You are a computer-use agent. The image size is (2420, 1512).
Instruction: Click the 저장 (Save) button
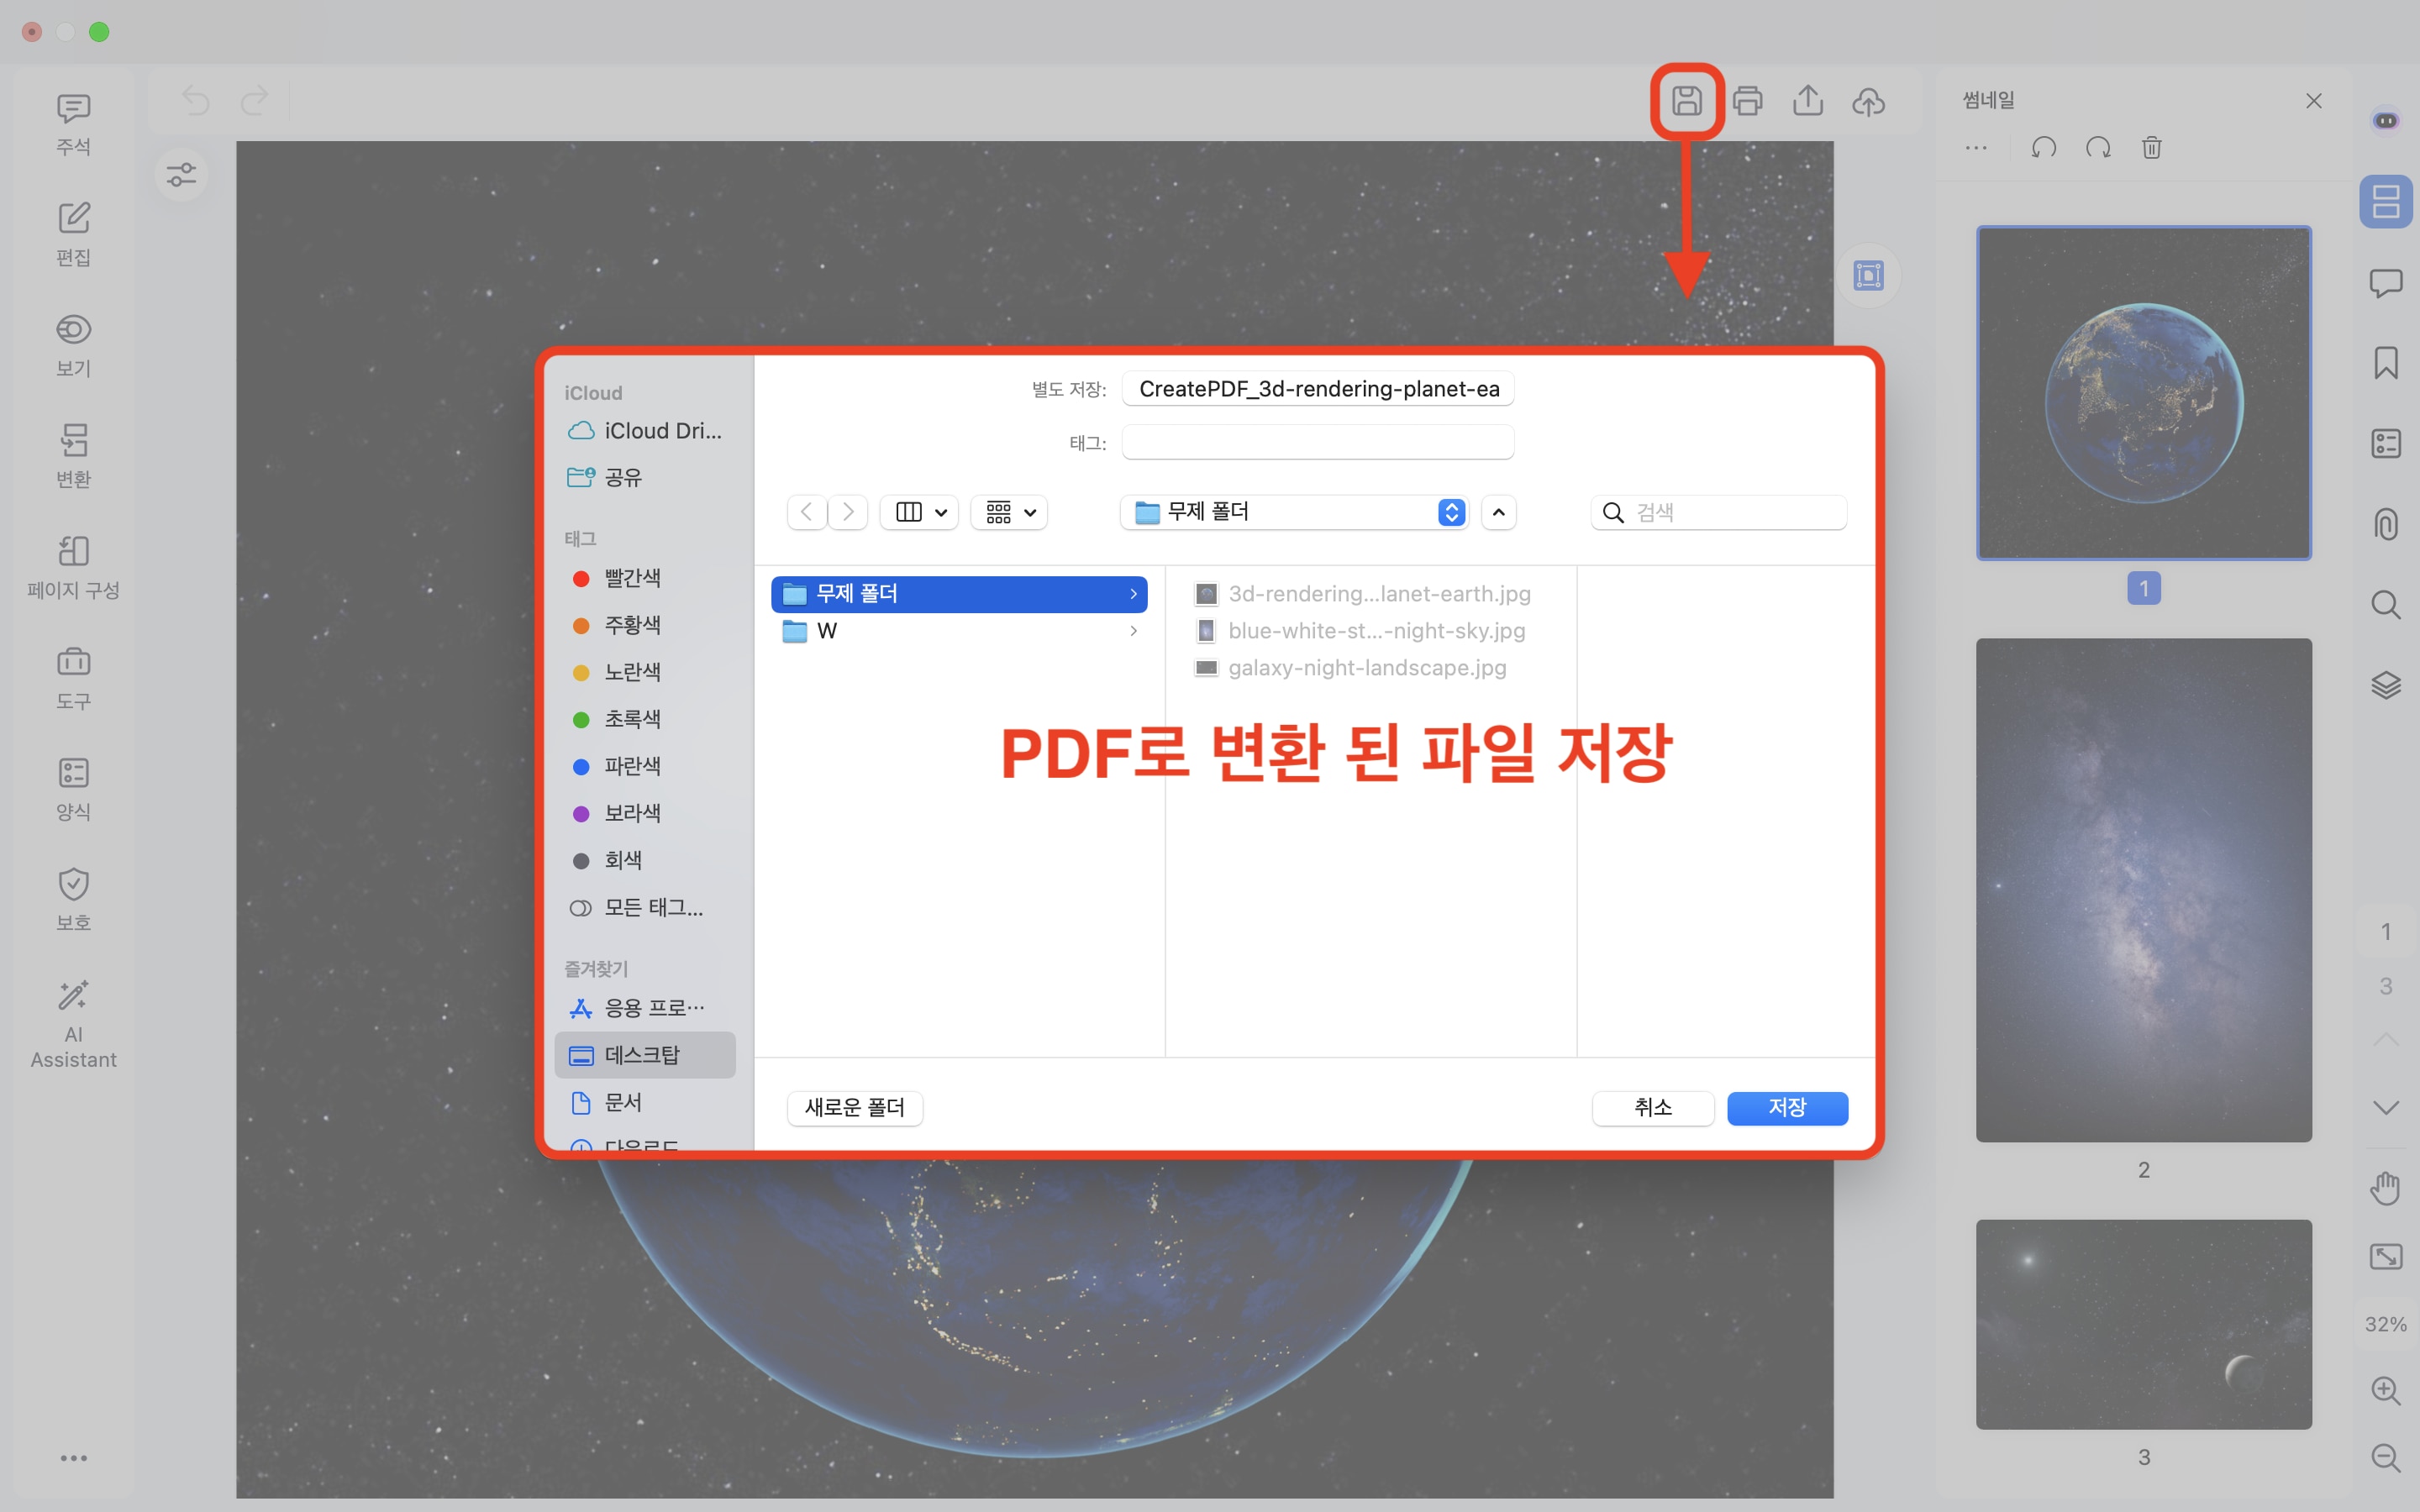pyautogui.click(x=1787, y=1107)
